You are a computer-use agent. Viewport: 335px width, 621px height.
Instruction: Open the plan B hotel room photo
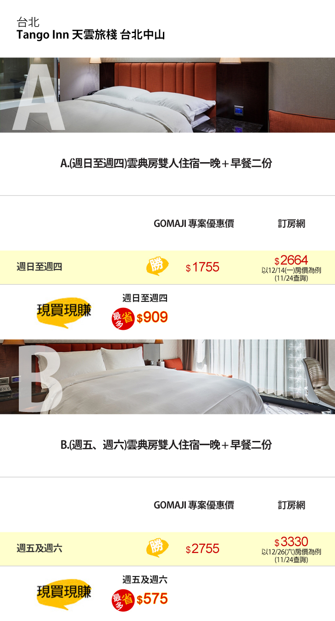167,377
